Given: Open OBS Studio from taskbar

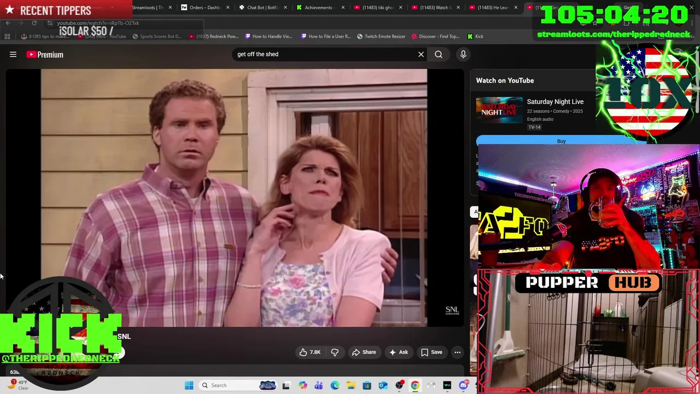Looking at the screenshot, I should click(399, 385).
